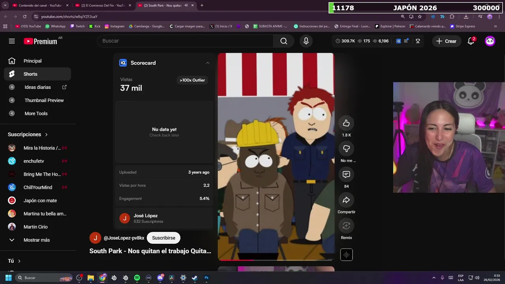The image size is (505, 284).
Task: Click the Crear button
Action: (447, 41)
